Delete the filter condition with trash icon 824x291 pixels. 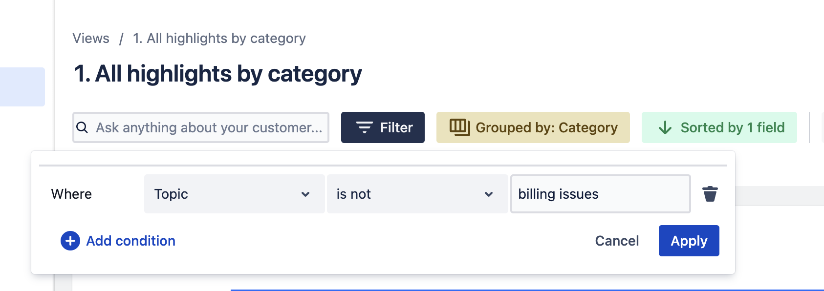[x=710, y=194]
